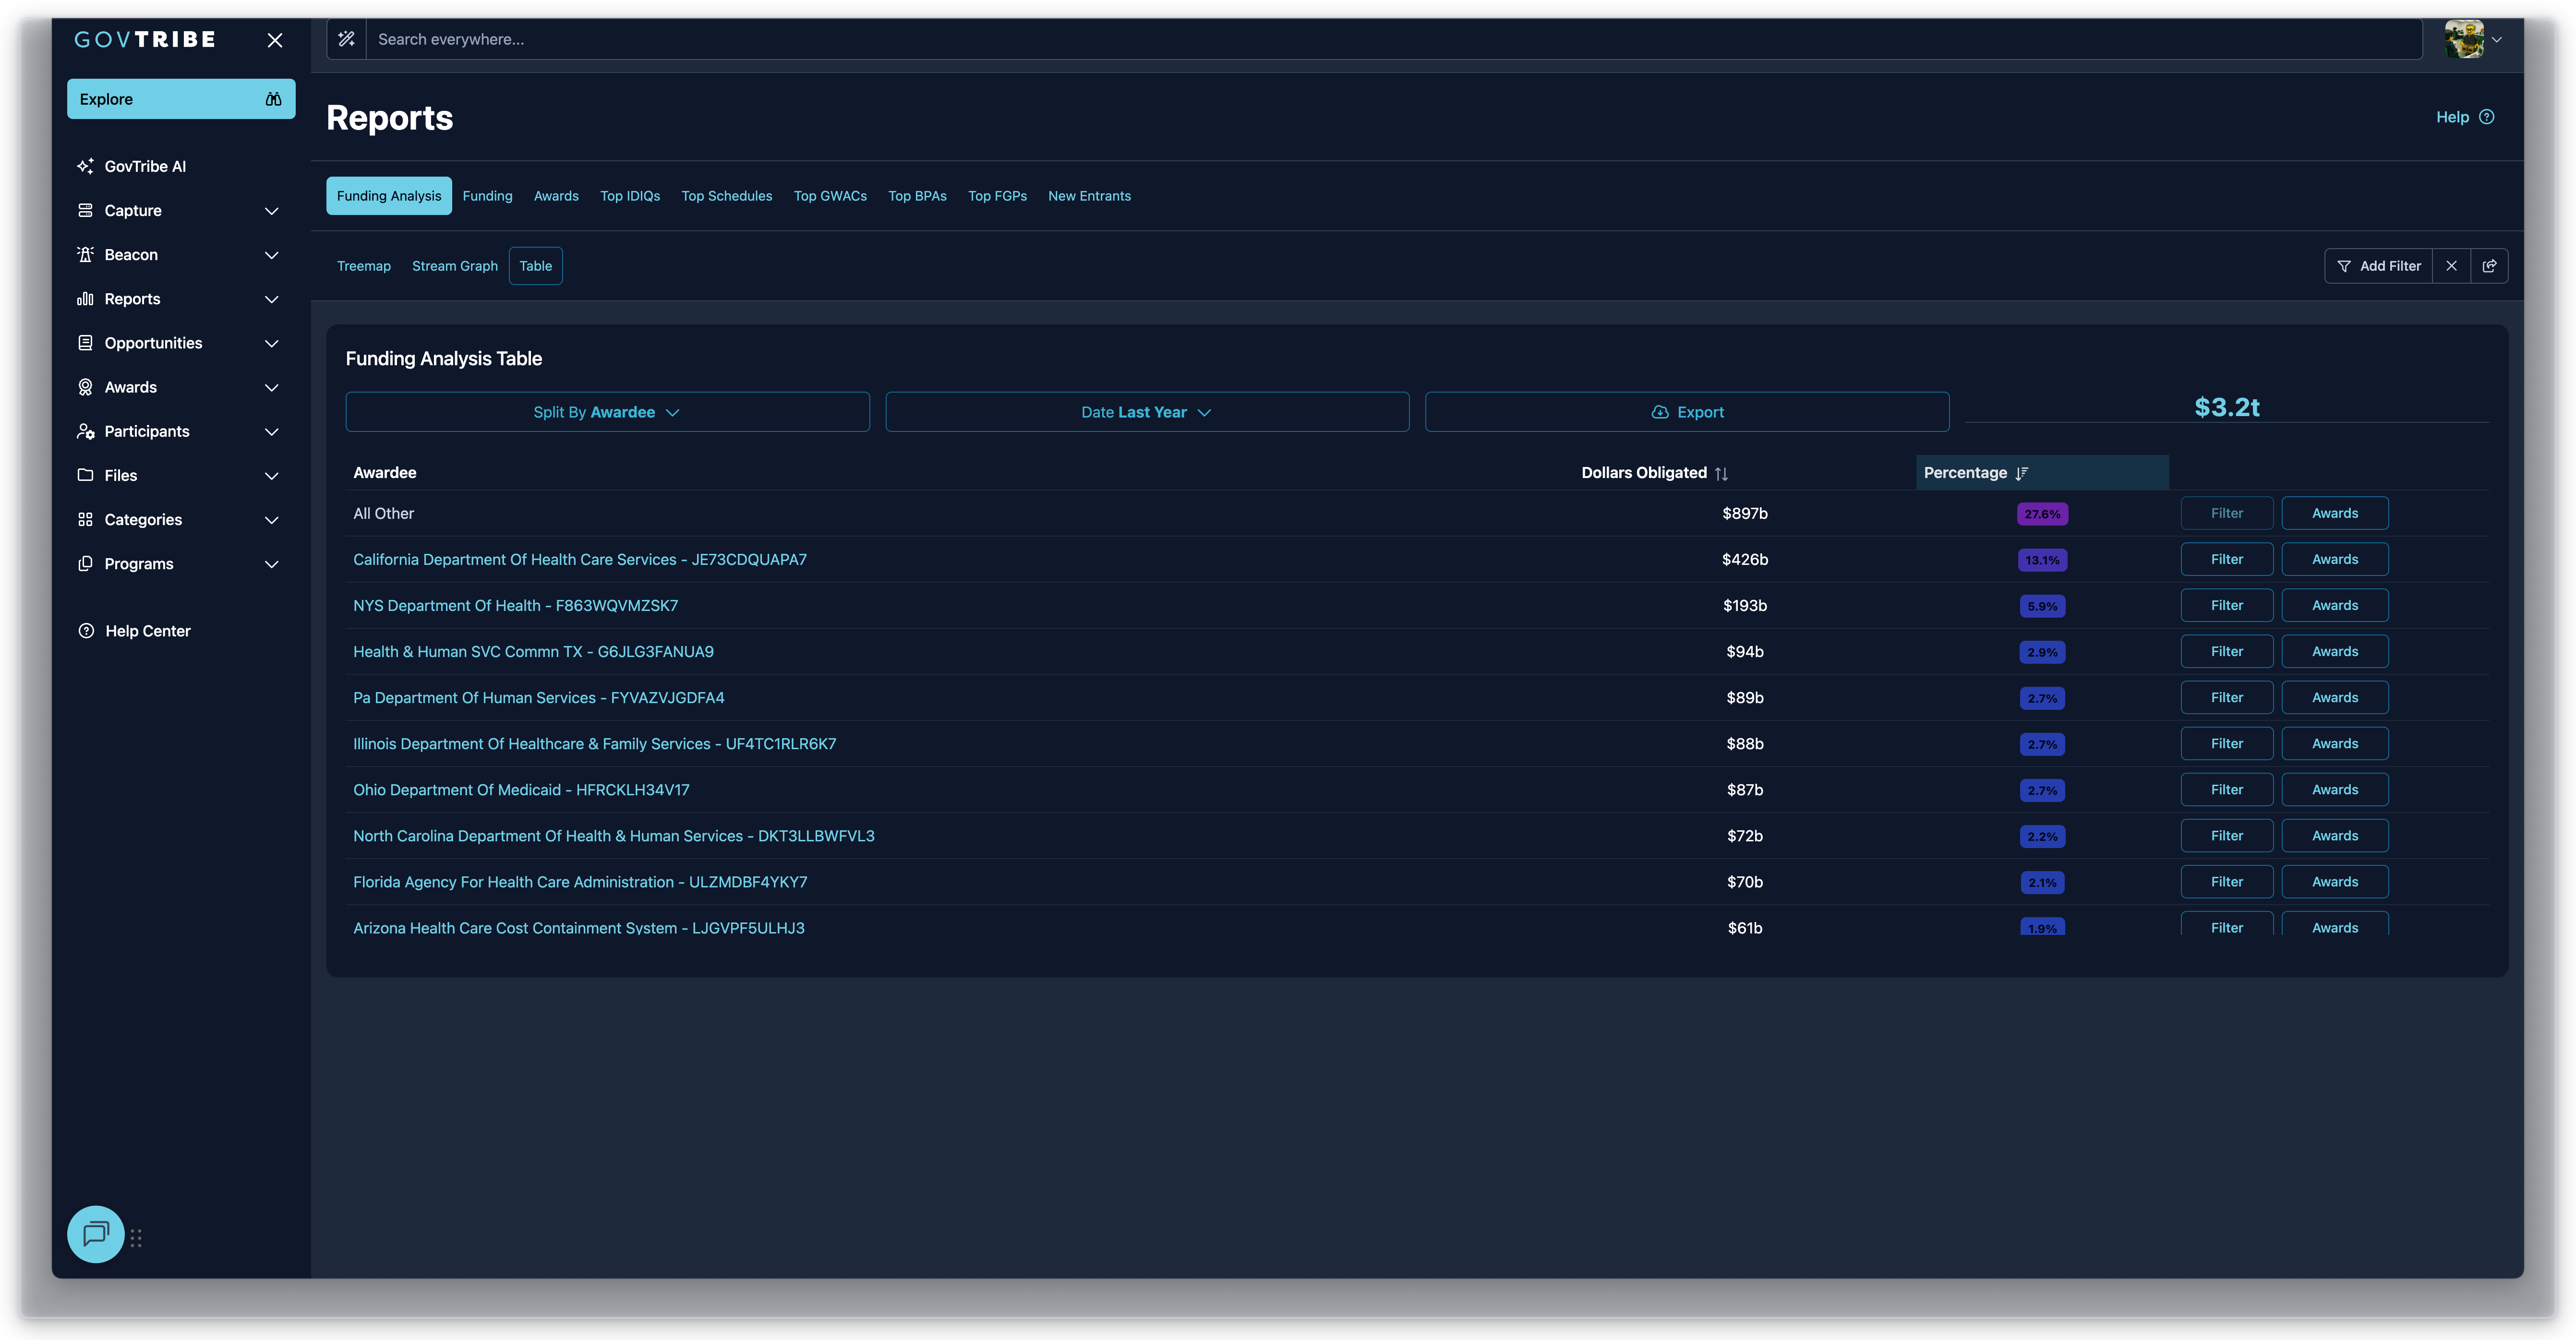Click the Percentage sort descending icon
The height and width of the screenshot is (1340, 2576).
click(x=2022, y=473)
